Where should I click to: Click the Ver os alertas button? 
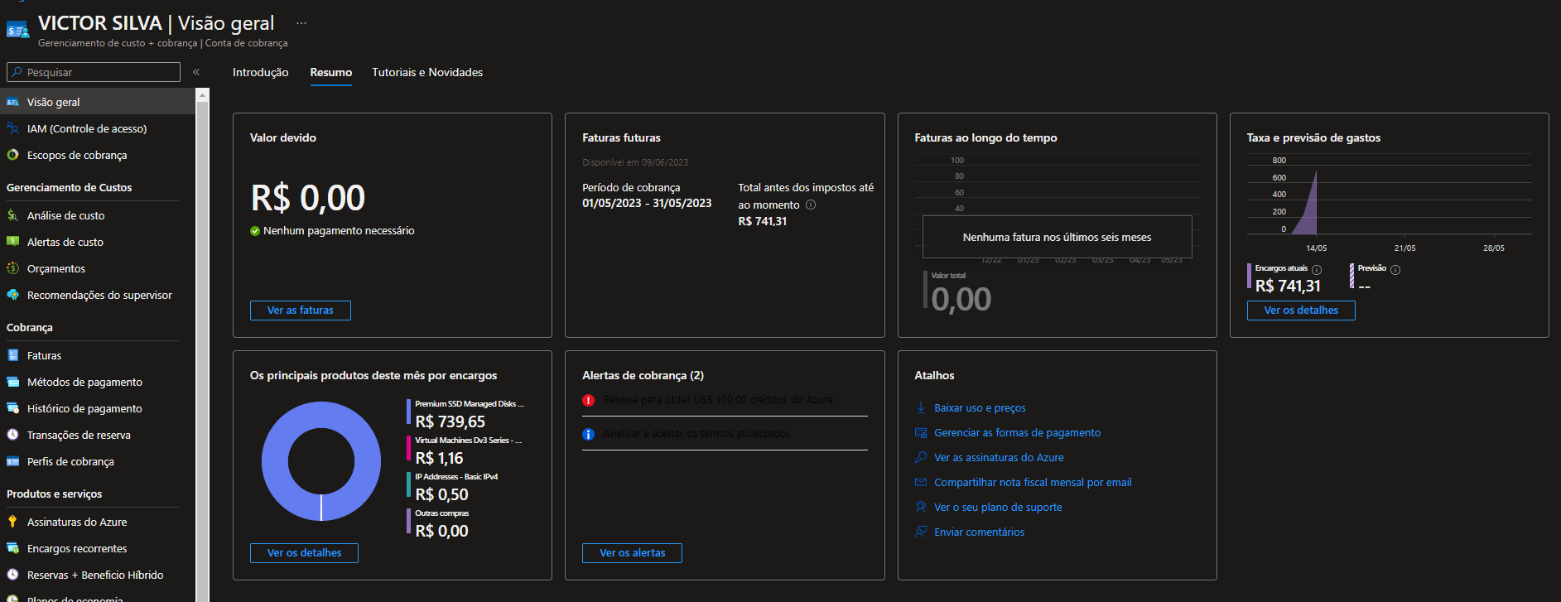[x=632, y=553]
